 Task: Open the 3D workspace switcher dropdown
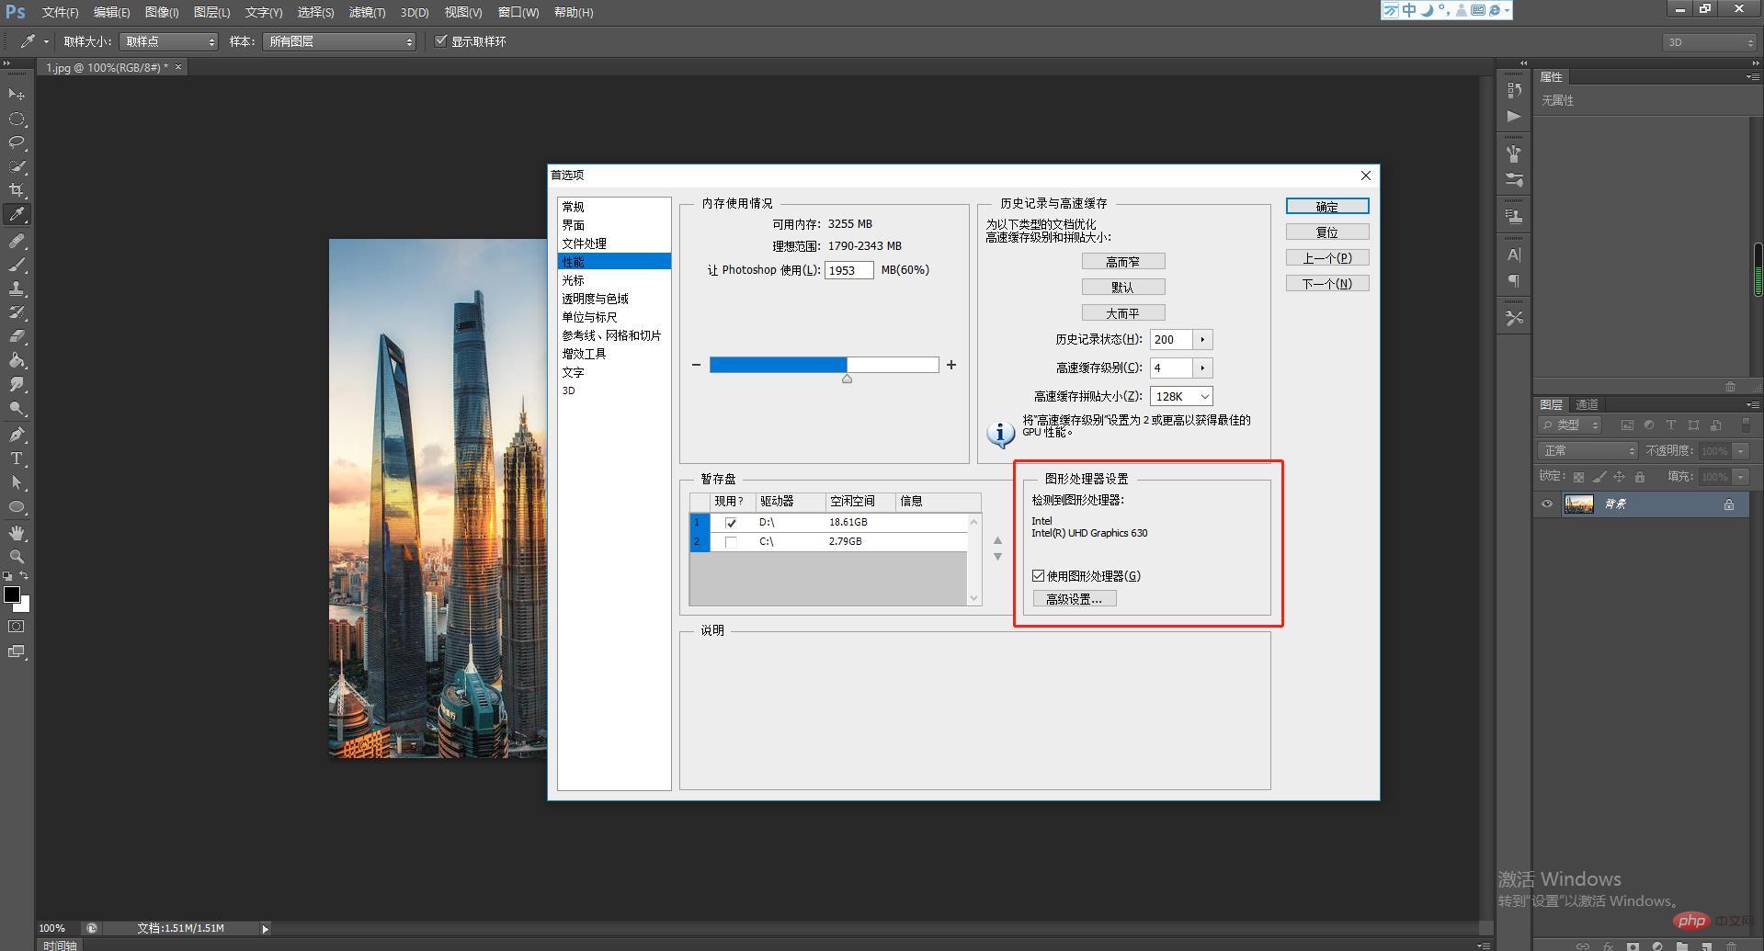(1710, 42)
